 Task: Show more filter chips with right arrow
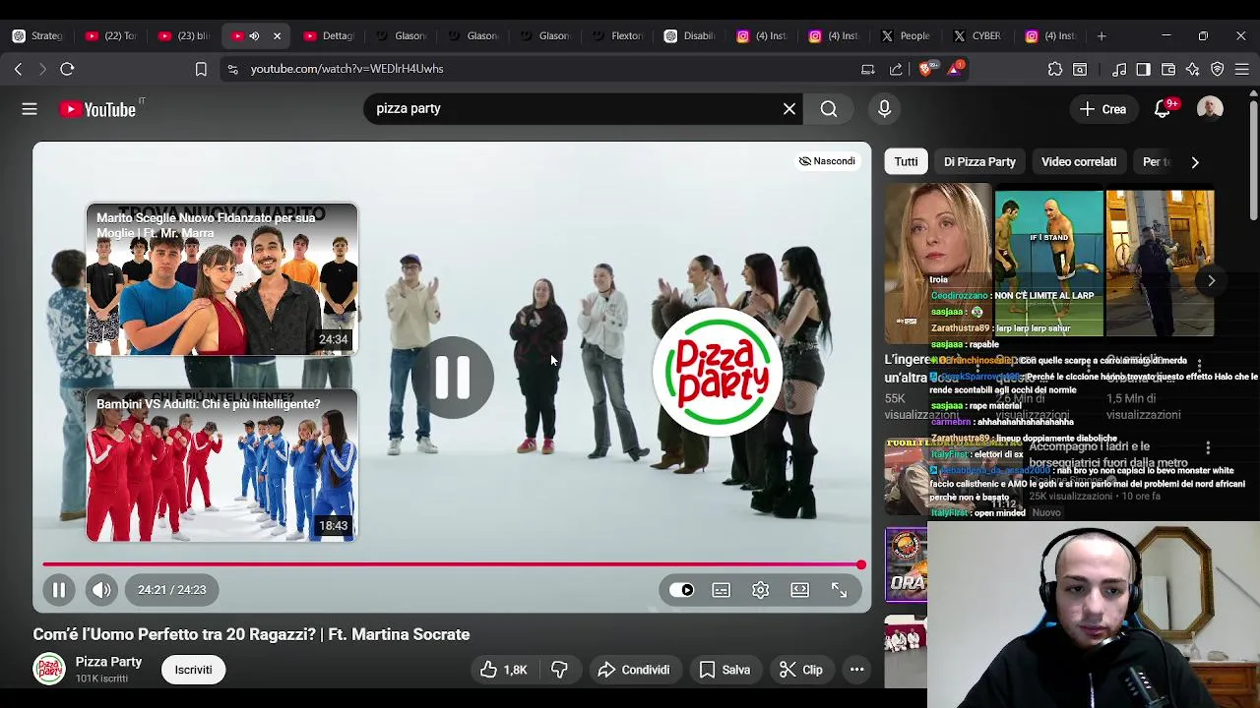coord(1195,161)
